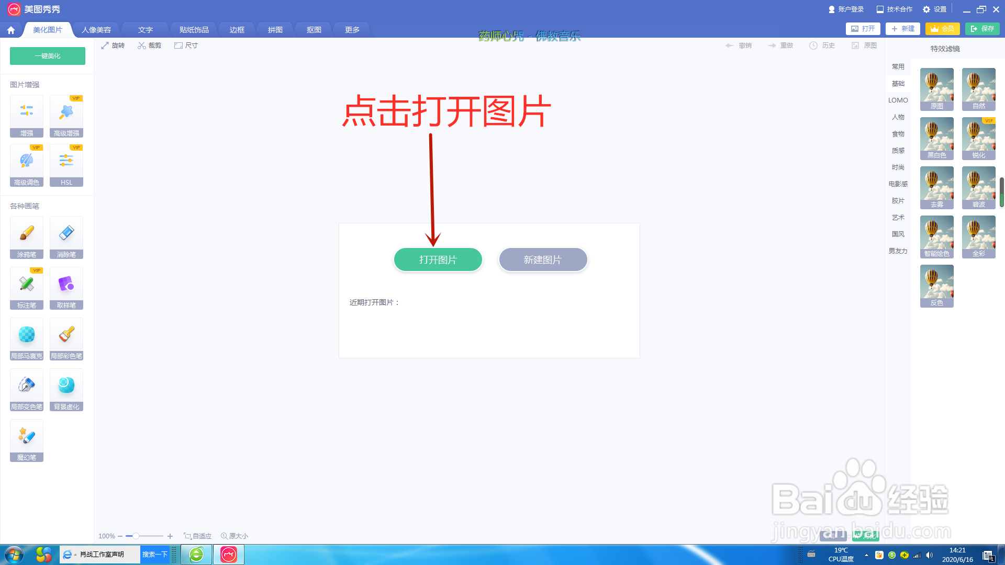The image size is (1005, 565).
Task: Click the 旋转 rotate tool
Action: (x=113, y=46)
